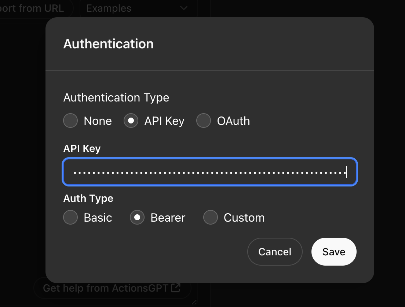Open the Examples dropdown

click(x=139, y=8)
